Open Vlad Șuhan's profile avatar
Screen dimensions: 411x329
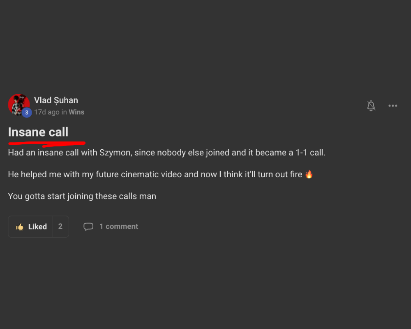point(18,104)
